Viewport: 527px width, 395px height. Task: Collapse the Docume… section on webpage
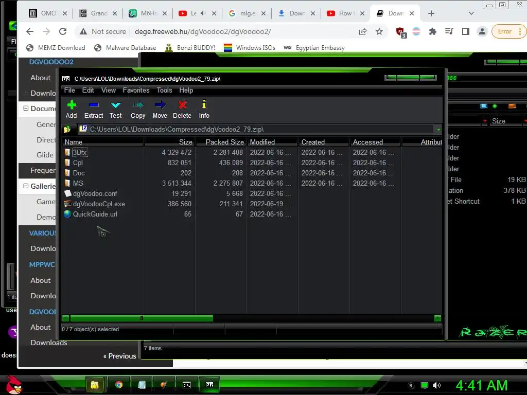[x=26, y=109]
